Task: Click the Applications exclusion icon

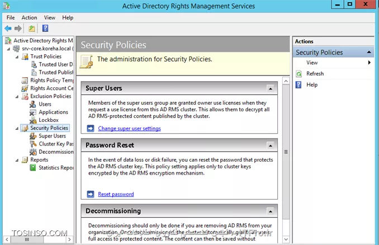Action: (x=33, y=112)
